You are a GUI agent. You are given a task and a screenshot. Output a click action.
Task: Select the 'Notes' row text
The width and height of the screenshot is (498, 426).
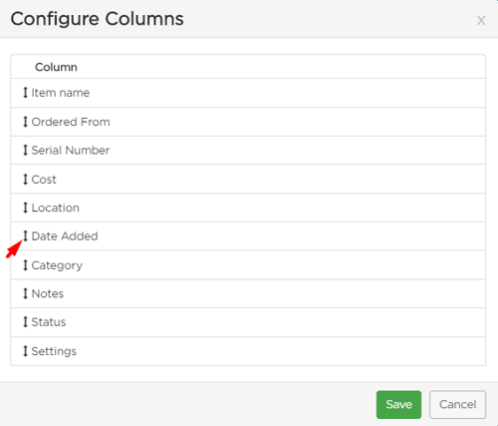pos(48,293)
